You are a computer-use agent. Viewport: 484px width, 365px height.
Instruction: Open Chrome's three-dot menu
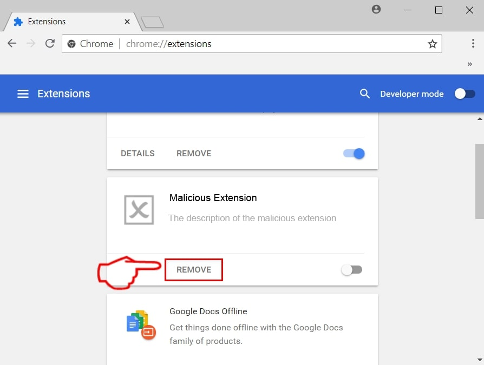473,43
